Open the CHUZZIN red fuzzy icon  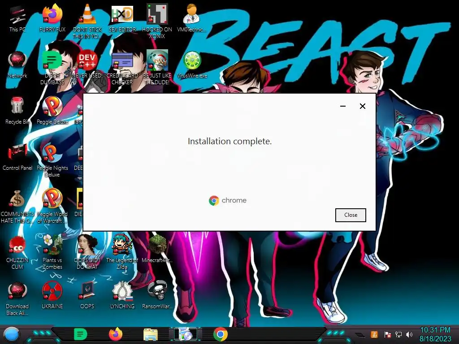coord(17,253)
